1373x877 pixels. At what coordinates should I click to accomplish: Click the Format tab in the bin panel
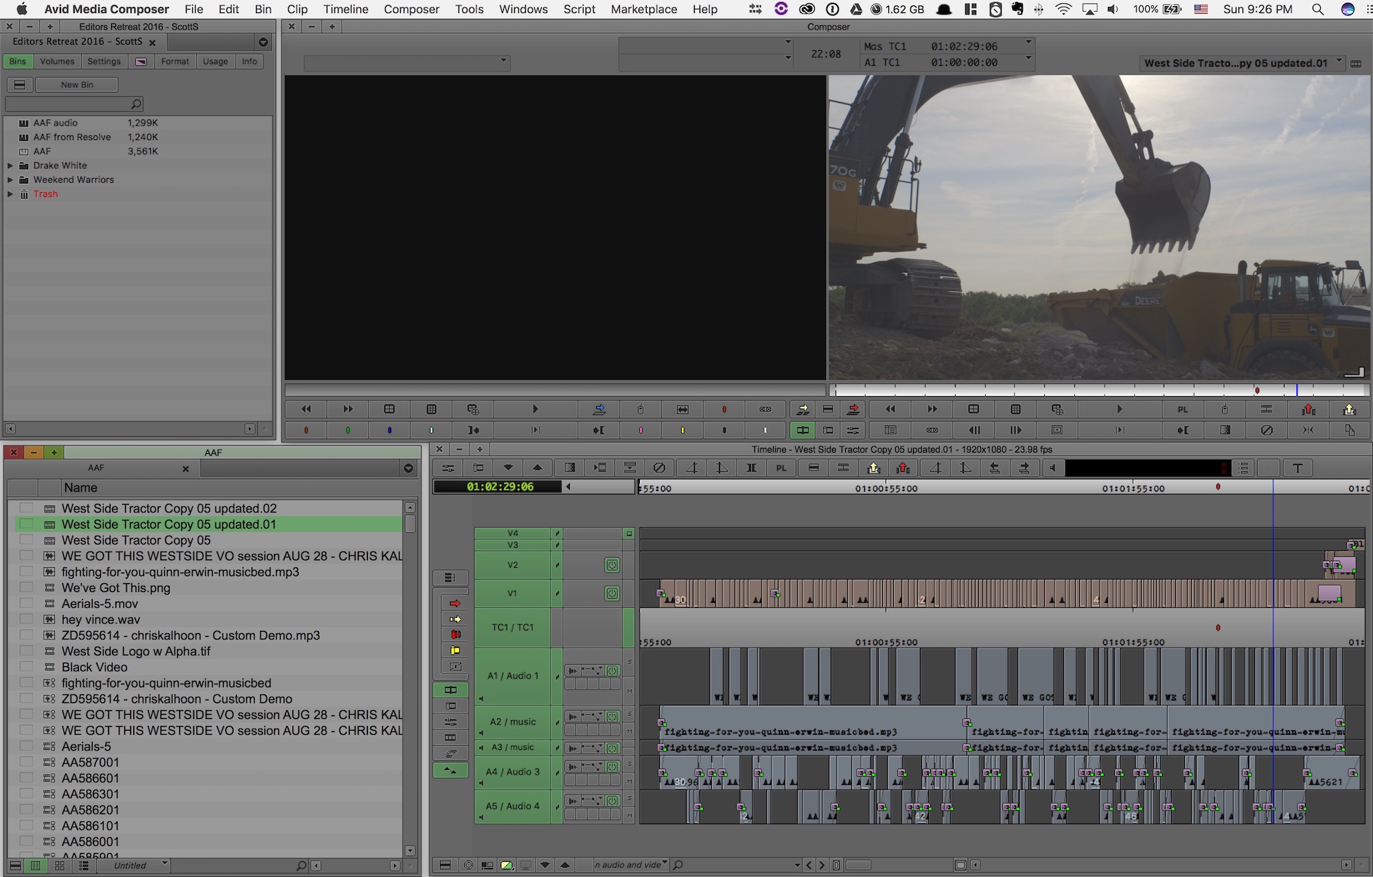(175, 61)
